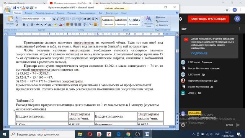Image resolution: width=245 pixels, height=138 pixels.
Task: Align paragraph text to the right
Action: click(76, 25)
